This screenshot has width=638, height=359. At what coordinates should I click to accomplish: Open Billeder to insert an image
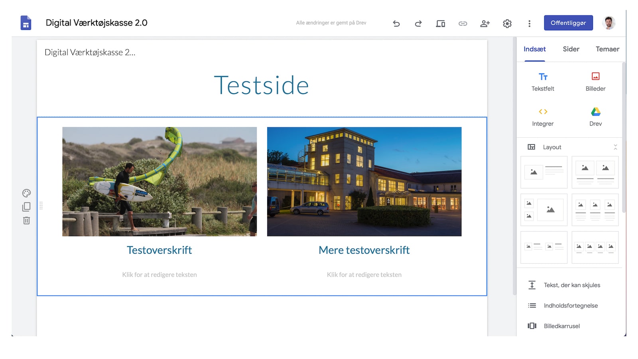click(x=595, y=80)
